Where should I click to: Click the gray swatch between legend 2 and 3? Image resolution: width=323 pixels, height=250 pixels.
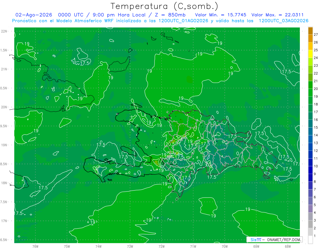[x=310, y=224]
